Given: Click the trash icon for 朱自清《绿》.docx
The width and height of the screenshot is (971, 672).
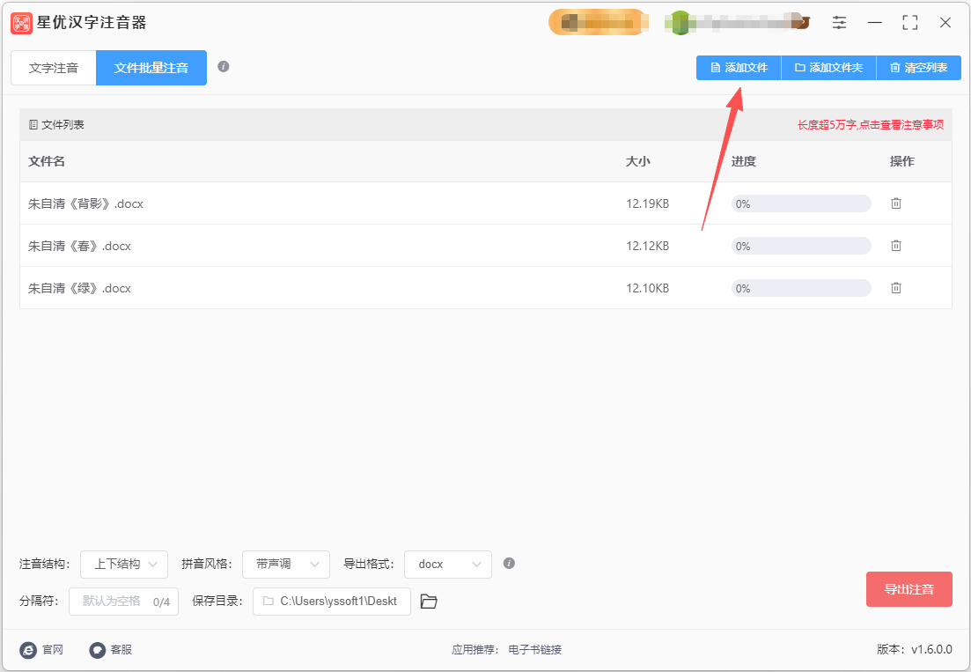Looking at the screenshot, I should 895,287.
